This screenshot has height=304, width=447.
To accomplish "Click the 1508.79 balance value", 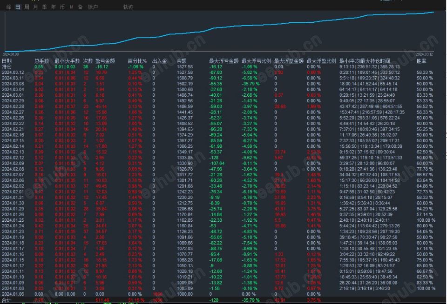I will (185, 78).
